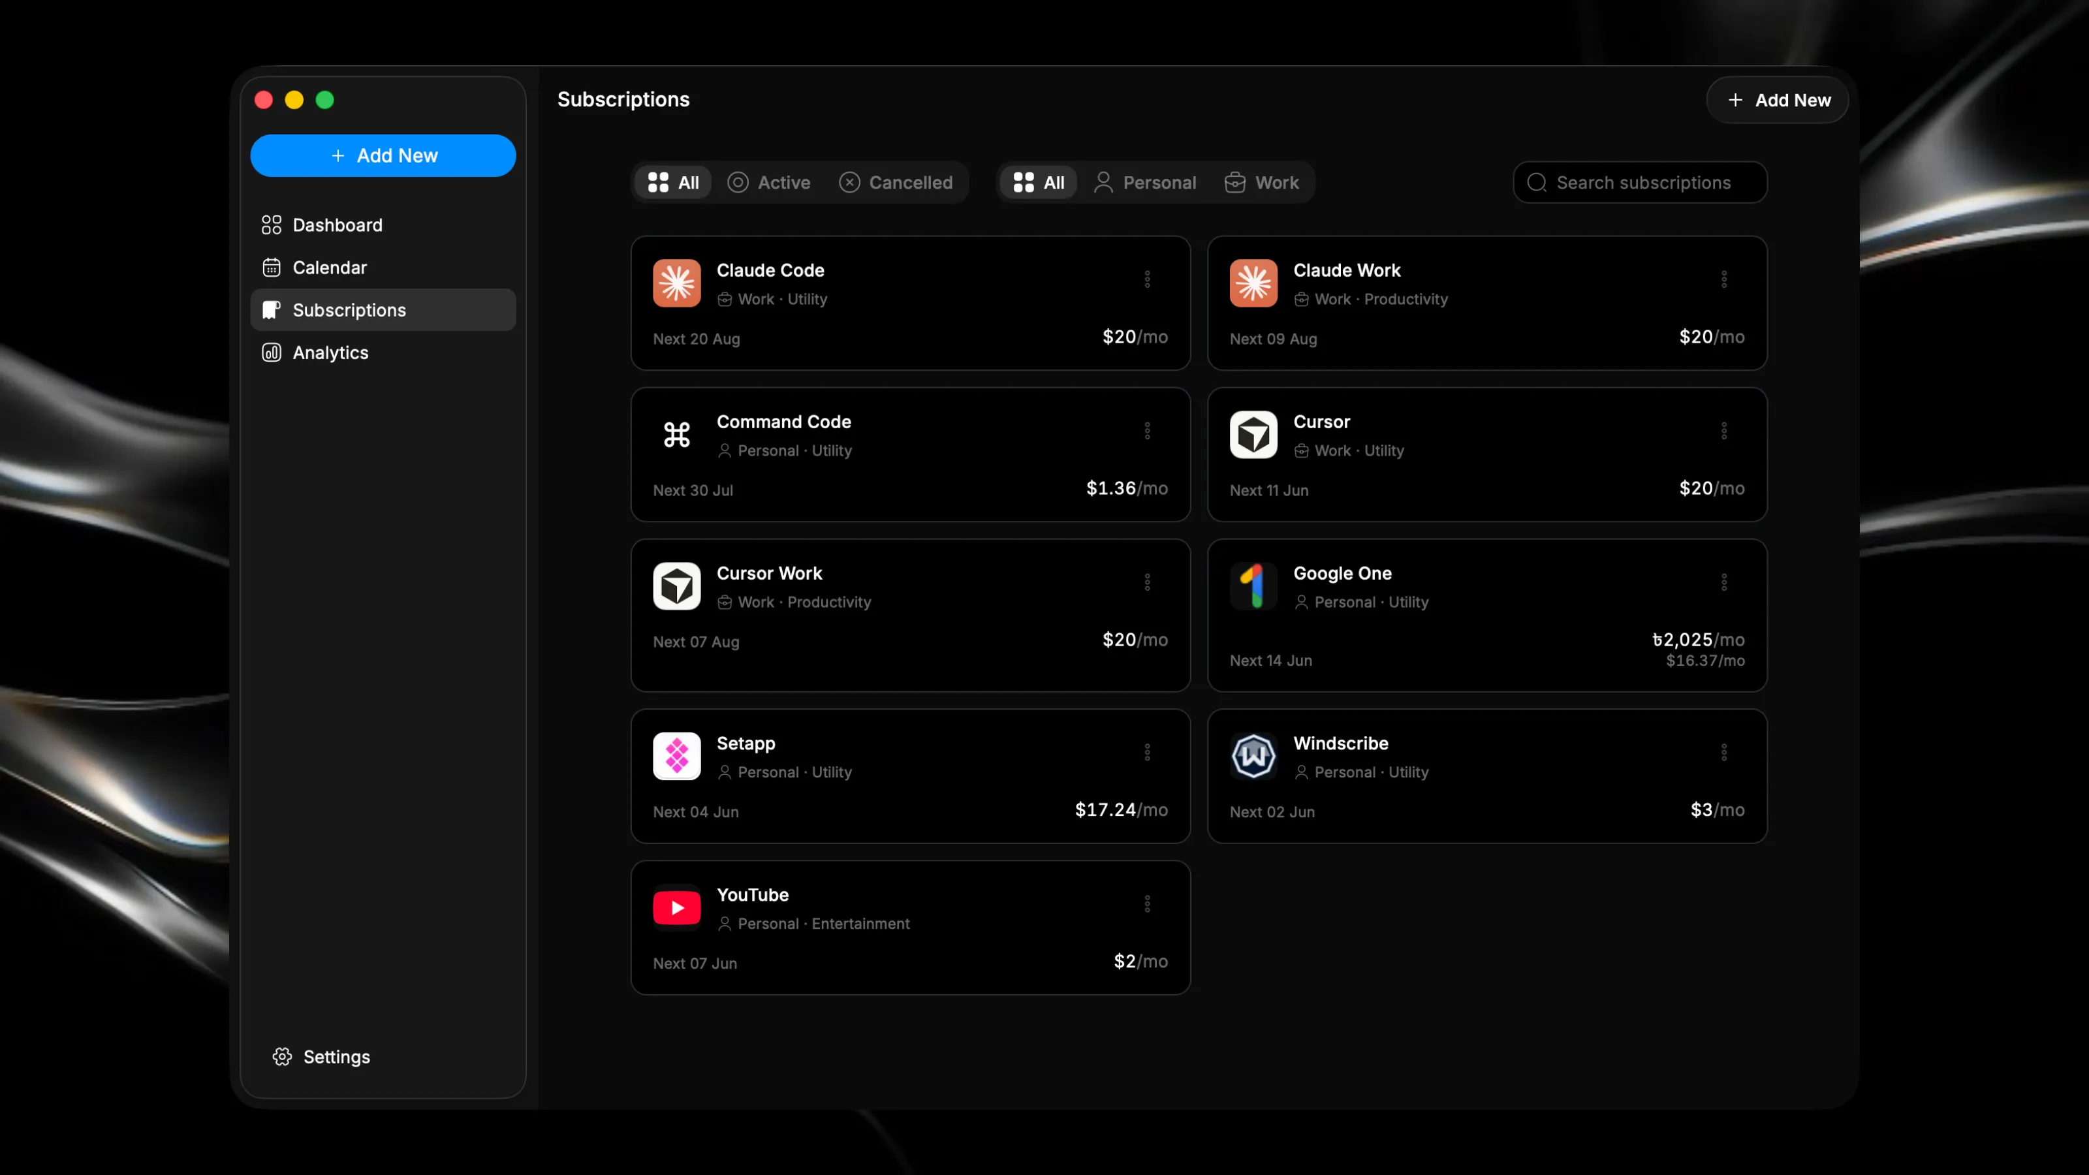Image resolution: width=2089 pixels, height=1175 pixels.
Task: Click the $1.36/mo Command Code price
Action: pos(1127,488)
